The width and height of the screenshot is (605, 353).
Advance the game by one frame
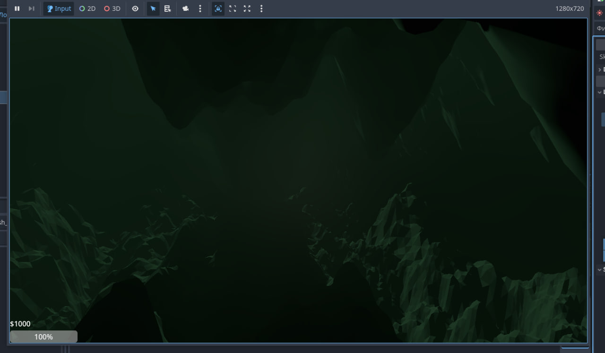31,9
